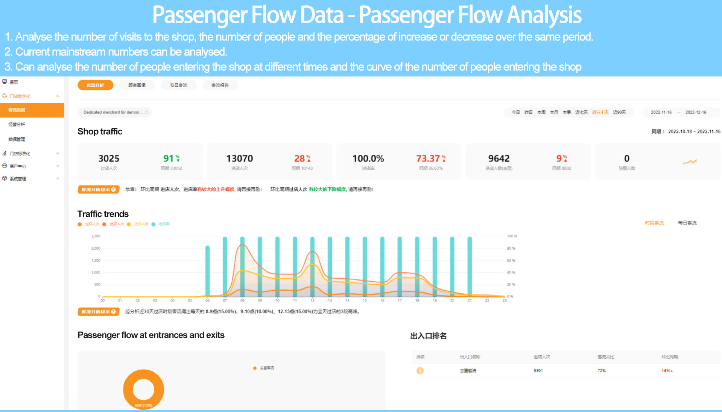Click the trend sparkline icon in 驻留人数 card
Viewport: 722px width, 412px height.
pyautogui.click(x=689, y=162)
